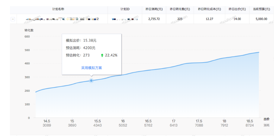
Task: Click the 14.00 bid cell
Action: (x=237, y=19)
